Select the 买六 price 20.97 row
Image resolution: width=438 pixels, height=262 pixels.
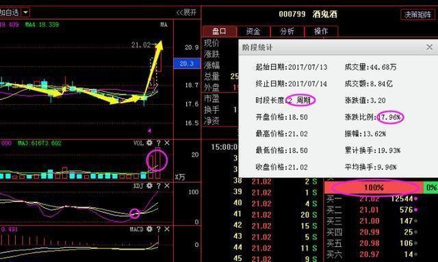(x=372, y=254)
